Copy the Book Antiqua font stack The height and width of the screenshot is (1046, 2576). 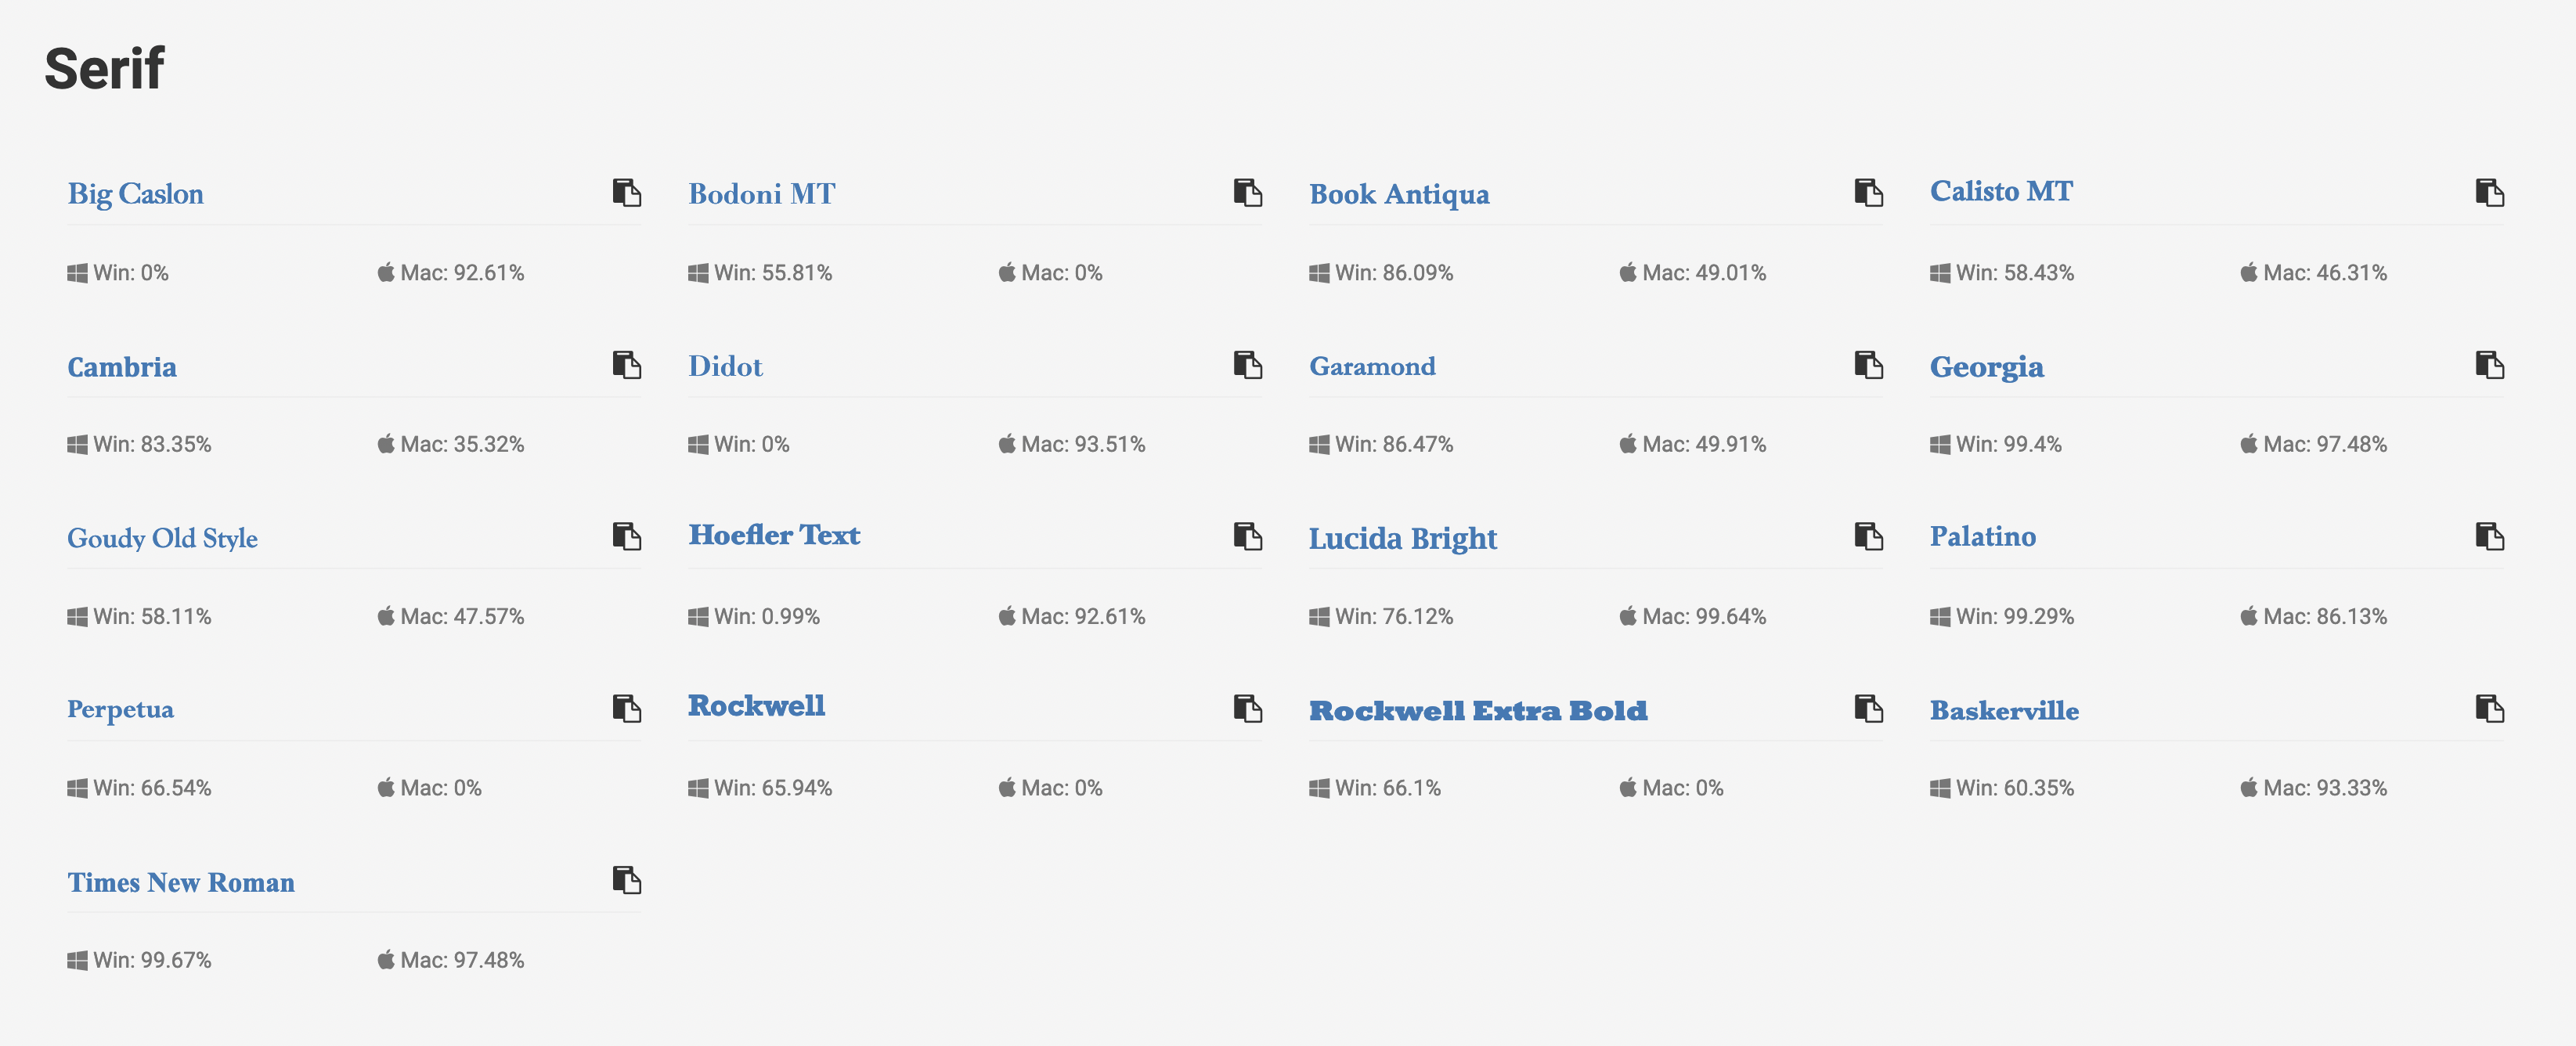(x=1868, y=193)
